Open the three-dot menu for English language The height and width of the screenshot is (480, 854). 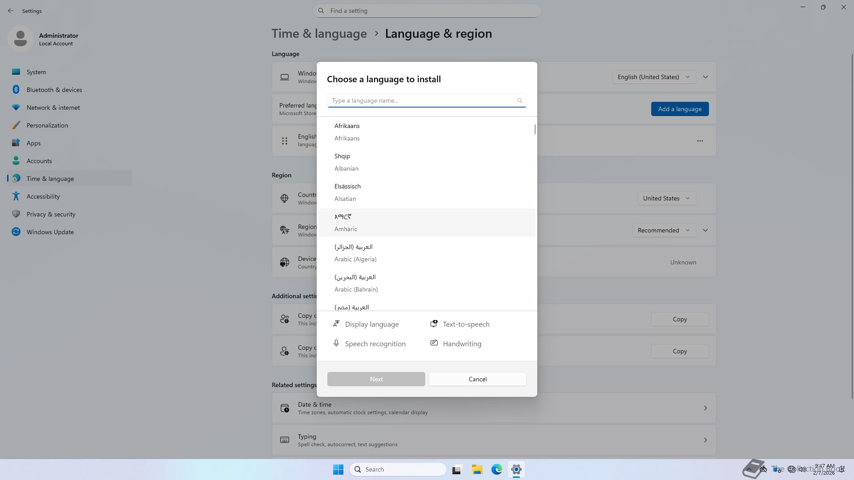pyautogui.click(x=700, y=141)
